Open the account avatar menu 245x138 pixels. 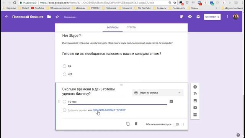click(x=236, y=16)
